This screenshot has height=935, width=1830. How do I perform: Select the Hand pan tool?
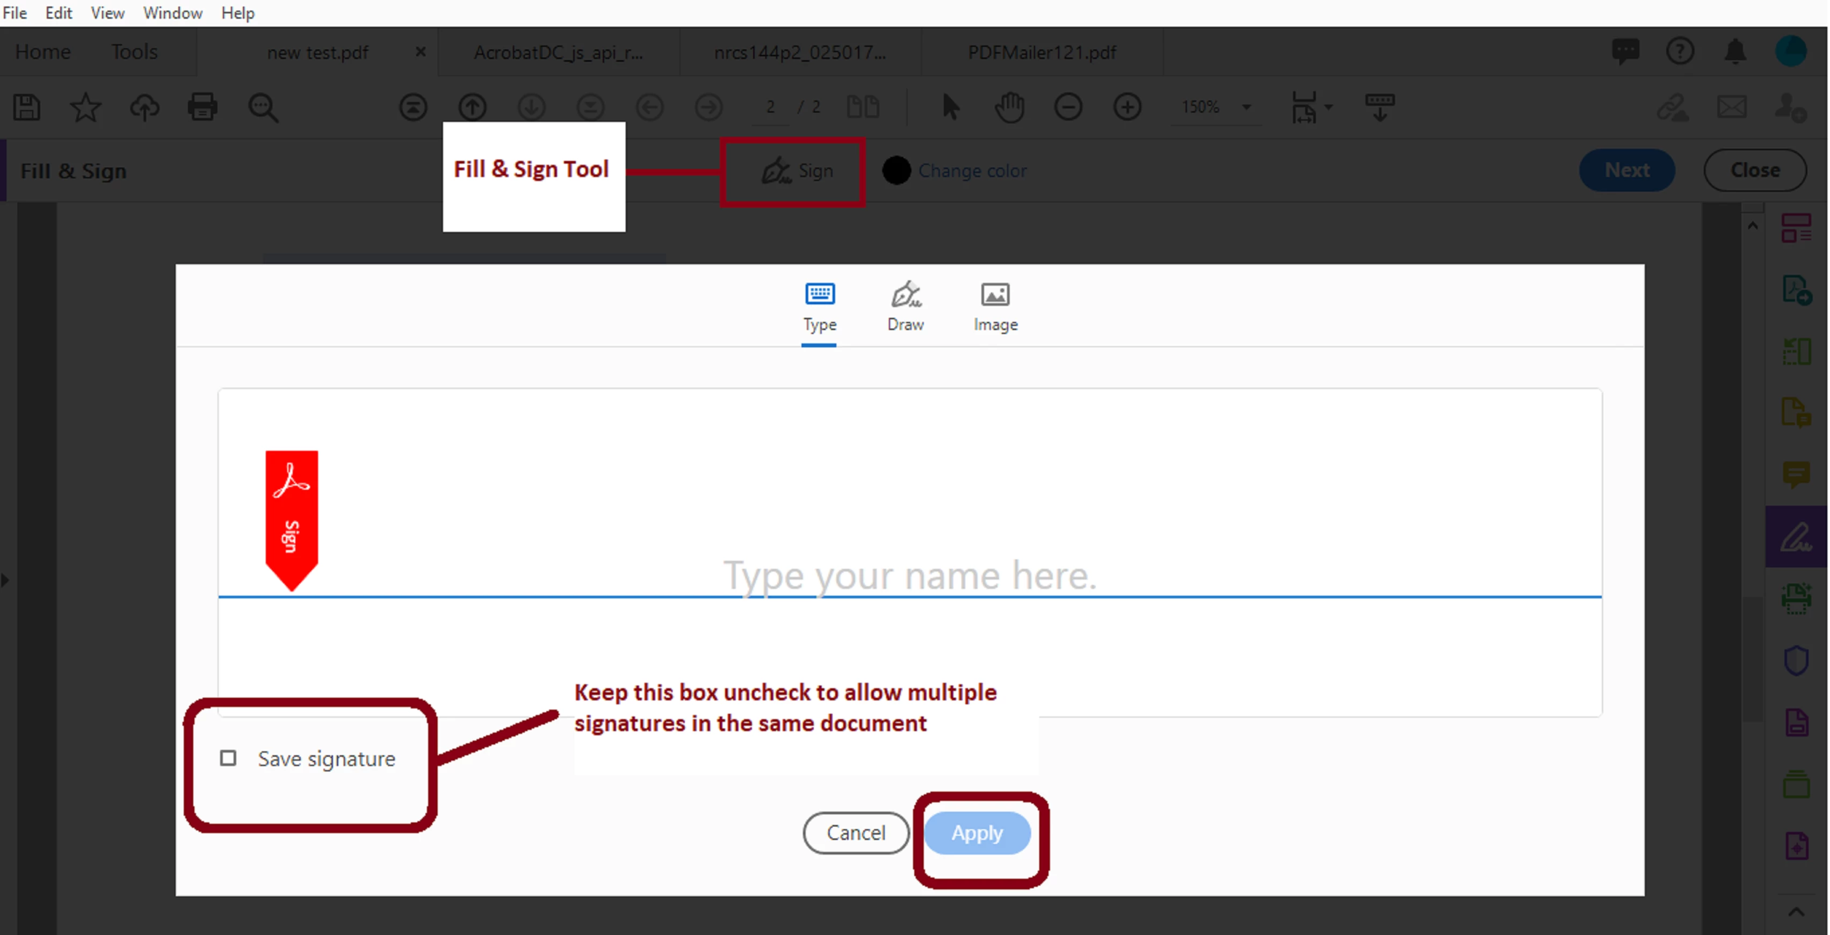(x=1009, y=107)
